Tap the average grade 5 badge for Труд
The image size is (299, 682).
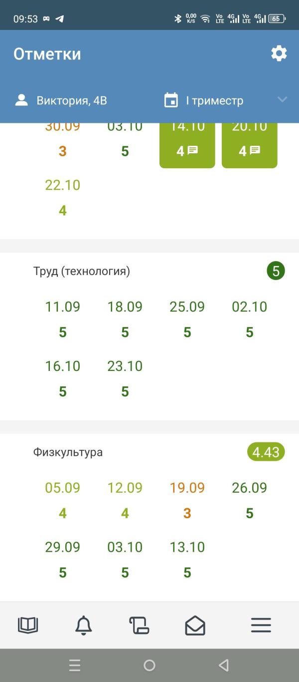276,271
